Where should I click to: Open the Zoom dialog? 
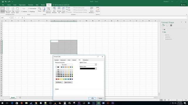(40, 9)
